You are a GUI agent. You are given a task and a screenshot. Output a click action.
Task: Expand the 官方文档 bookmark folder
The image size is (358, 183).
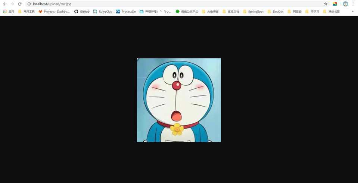pos(231,12)
